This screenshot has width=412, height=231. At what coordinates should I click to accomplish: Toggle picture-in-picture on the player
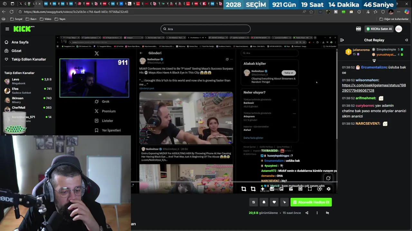(281, 189)
